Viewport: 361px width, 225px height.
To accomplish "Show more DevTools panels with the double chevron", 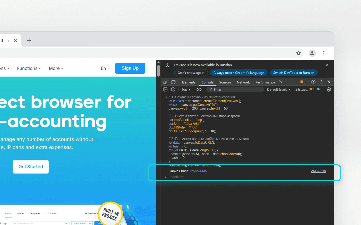I will tap(281, 82).
